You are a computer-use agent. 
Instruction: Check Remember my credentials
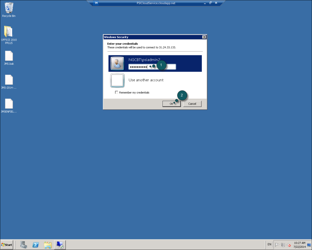(117, 92)
